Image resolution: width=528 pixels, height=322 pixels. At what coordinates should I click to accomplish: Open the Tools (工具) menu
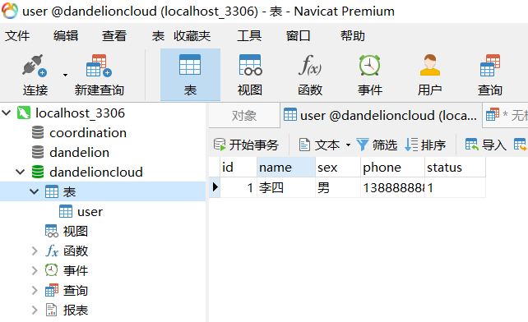pos(249,35)
